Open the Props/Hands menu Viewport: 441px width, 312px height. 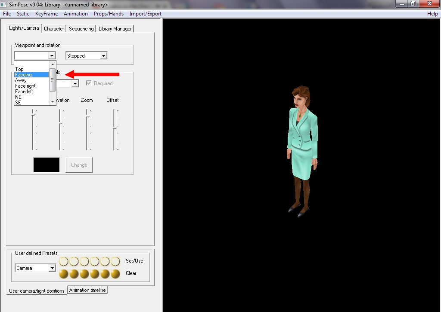pyautogui.click(x=109, y=14)
